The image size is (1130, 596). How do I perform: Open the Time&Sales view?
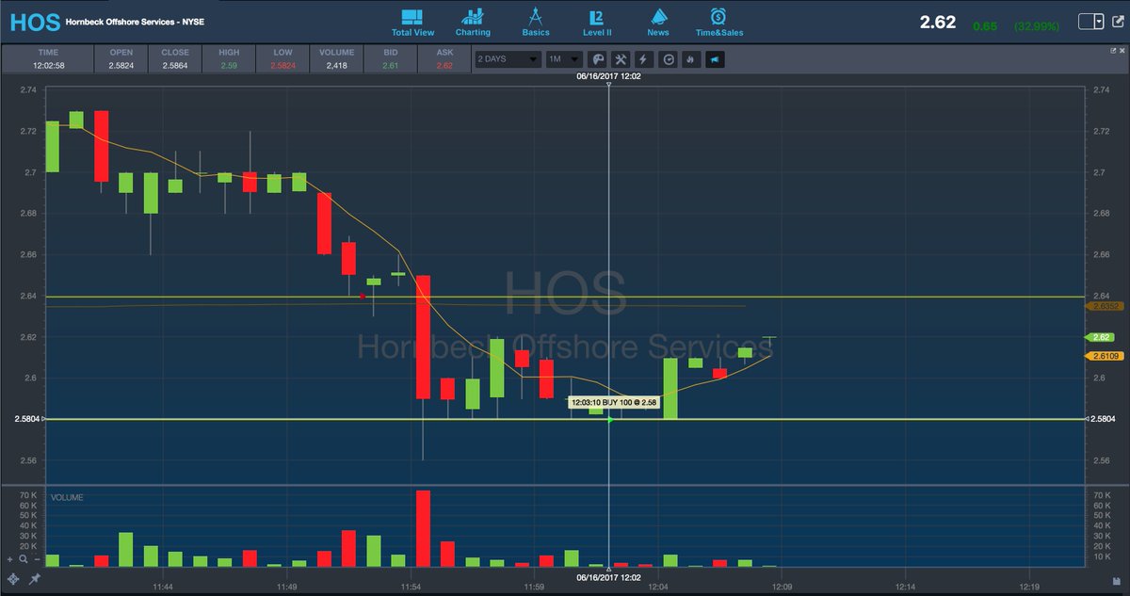coord(718,21)
